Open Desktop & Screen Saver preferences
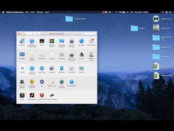 (32, 43)
